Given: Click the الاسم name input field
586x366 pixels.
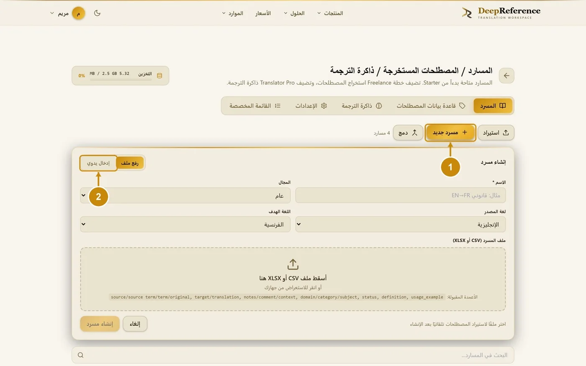Looking at the screenshot, I should [401, 195].
